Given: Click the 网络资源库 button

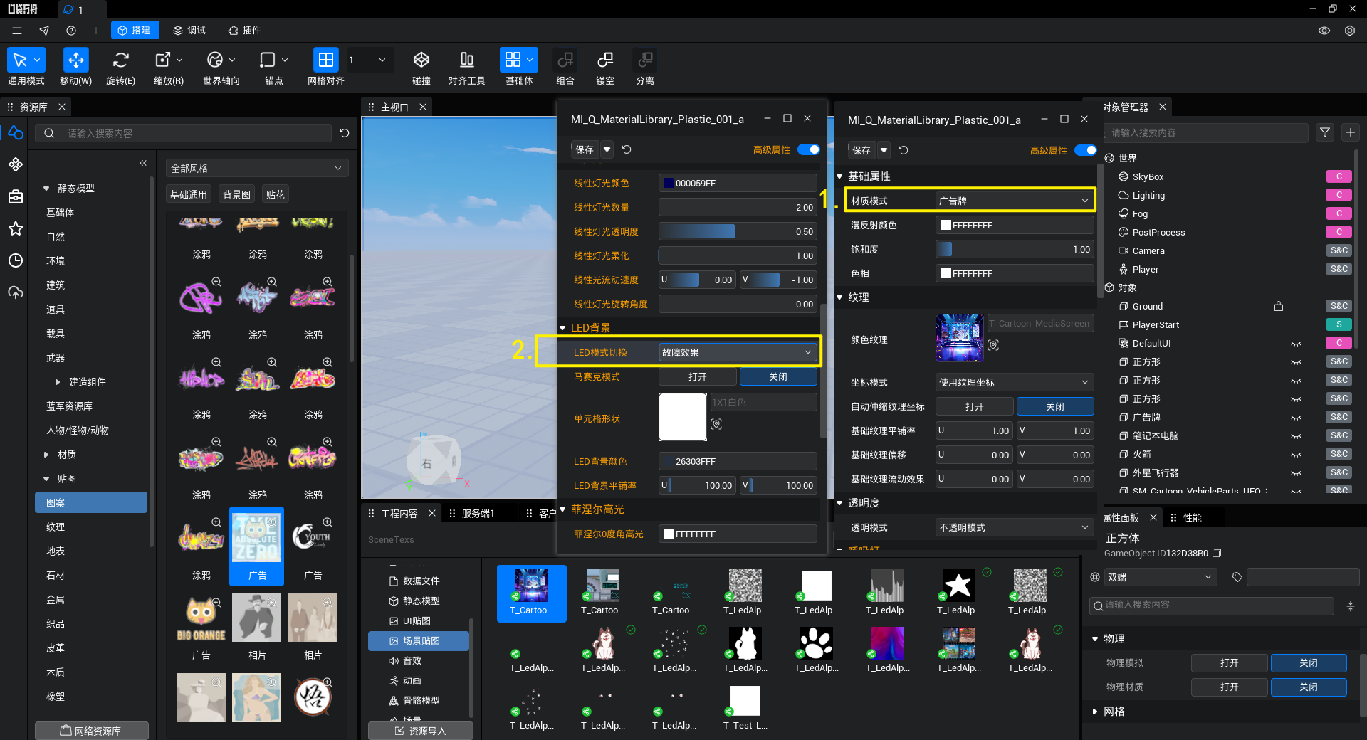Looking at the screenshot, I should [91, 731].
